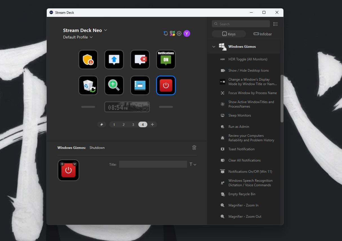Viewport: 342px width, 241px height.
Task: Add a new page with plus button
Action: click(152, 124)
